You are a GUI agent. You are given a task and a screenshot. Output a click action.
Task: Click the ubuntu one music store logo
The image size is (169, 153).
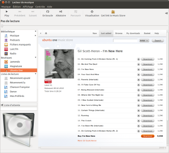pos(57,40)
